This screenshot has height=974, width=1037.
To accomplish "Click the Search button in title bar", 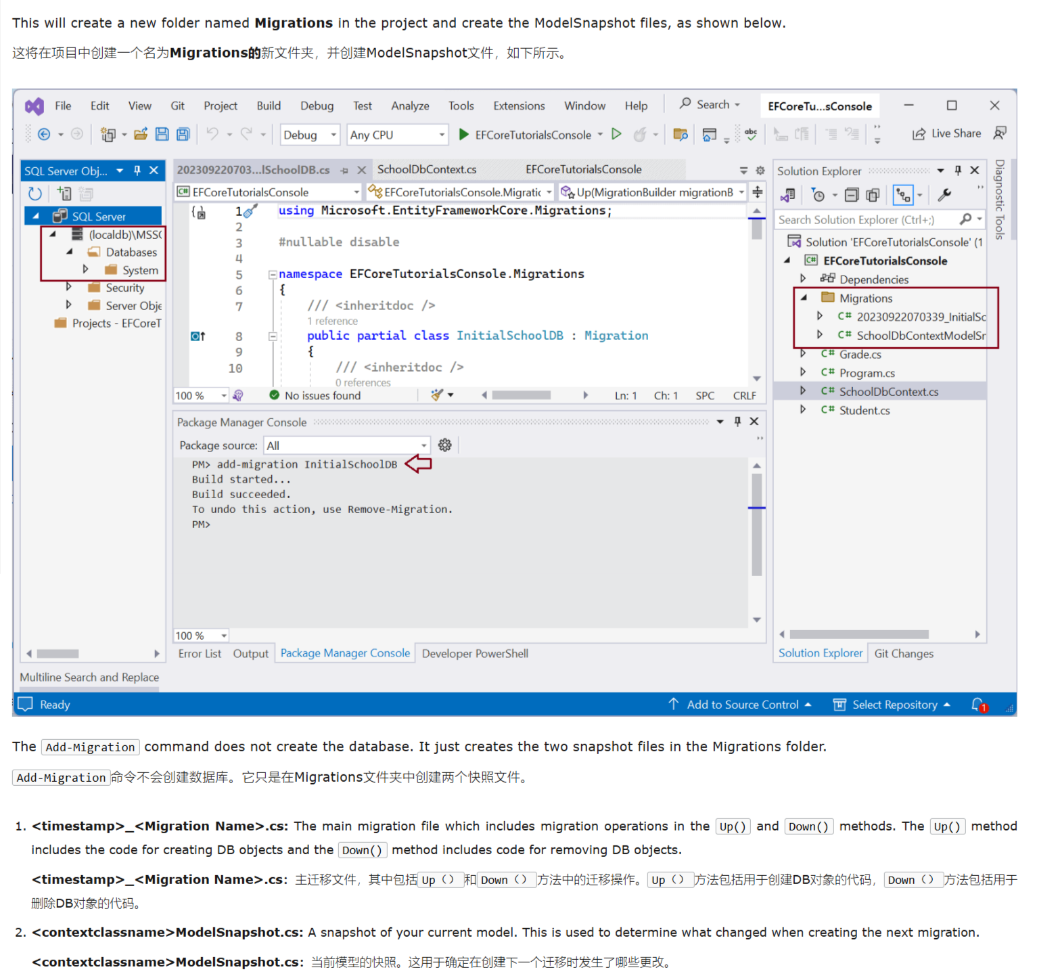I will pyautogui.click(x=710, y=104).
